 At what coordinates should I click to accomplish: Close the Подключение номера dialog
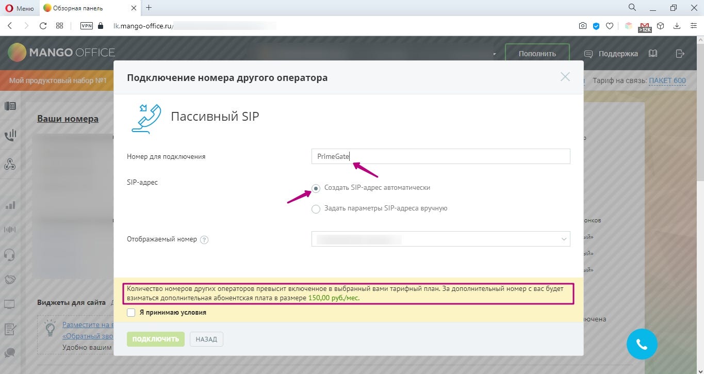point(565,77)
